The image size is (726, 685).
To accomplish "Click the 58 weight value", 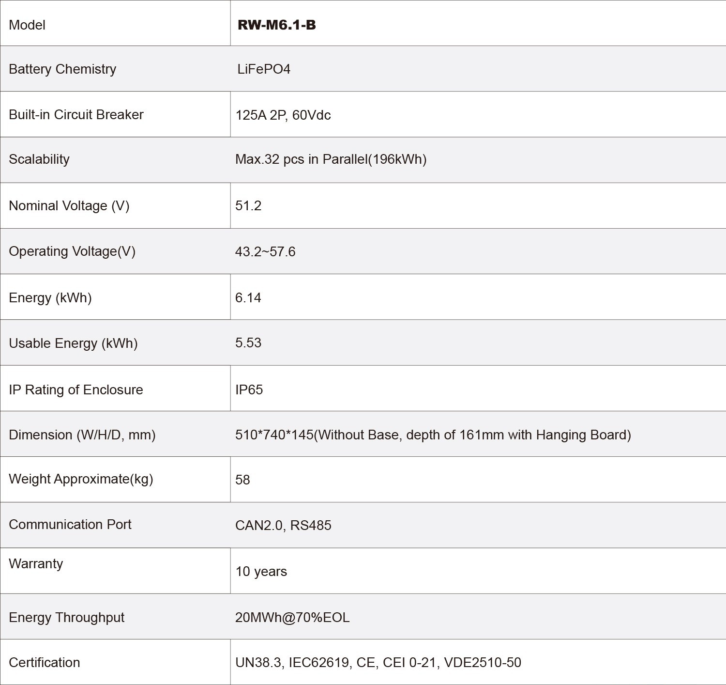I will pyautogui.click(x=242, y=480).
